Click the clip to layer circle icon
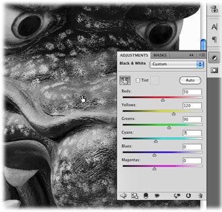 pyautogui.click(x=146, y=196)
